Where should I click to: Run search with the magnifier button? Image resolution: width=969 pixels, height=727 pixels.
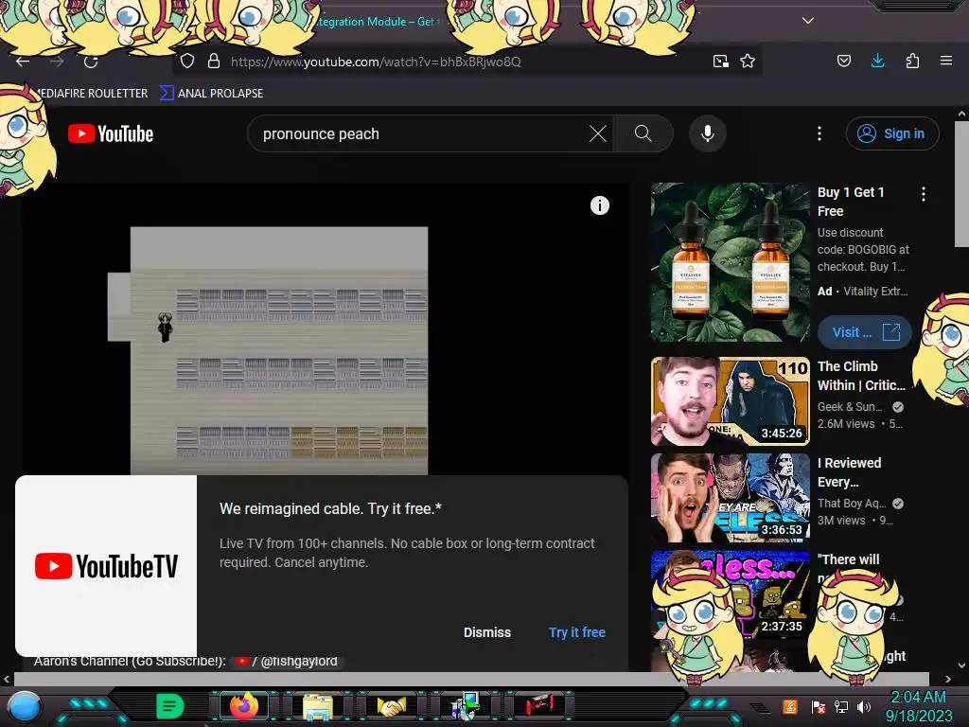(x=643, y=133)
